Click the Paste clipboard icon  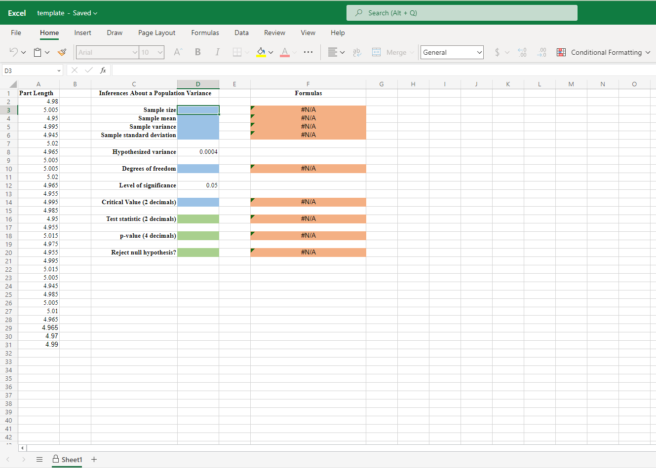pyautogui.click(x=38, y=52)
